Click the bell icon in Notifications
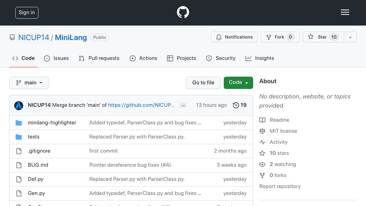This screenshot has height=206, width=366. [219, 37]
